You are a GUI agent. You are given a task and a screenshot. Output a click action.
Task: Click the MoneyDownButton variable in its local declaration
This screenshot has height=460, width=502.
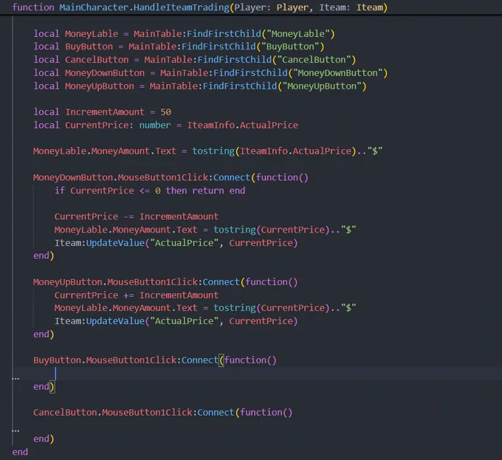tap(105, 73)
